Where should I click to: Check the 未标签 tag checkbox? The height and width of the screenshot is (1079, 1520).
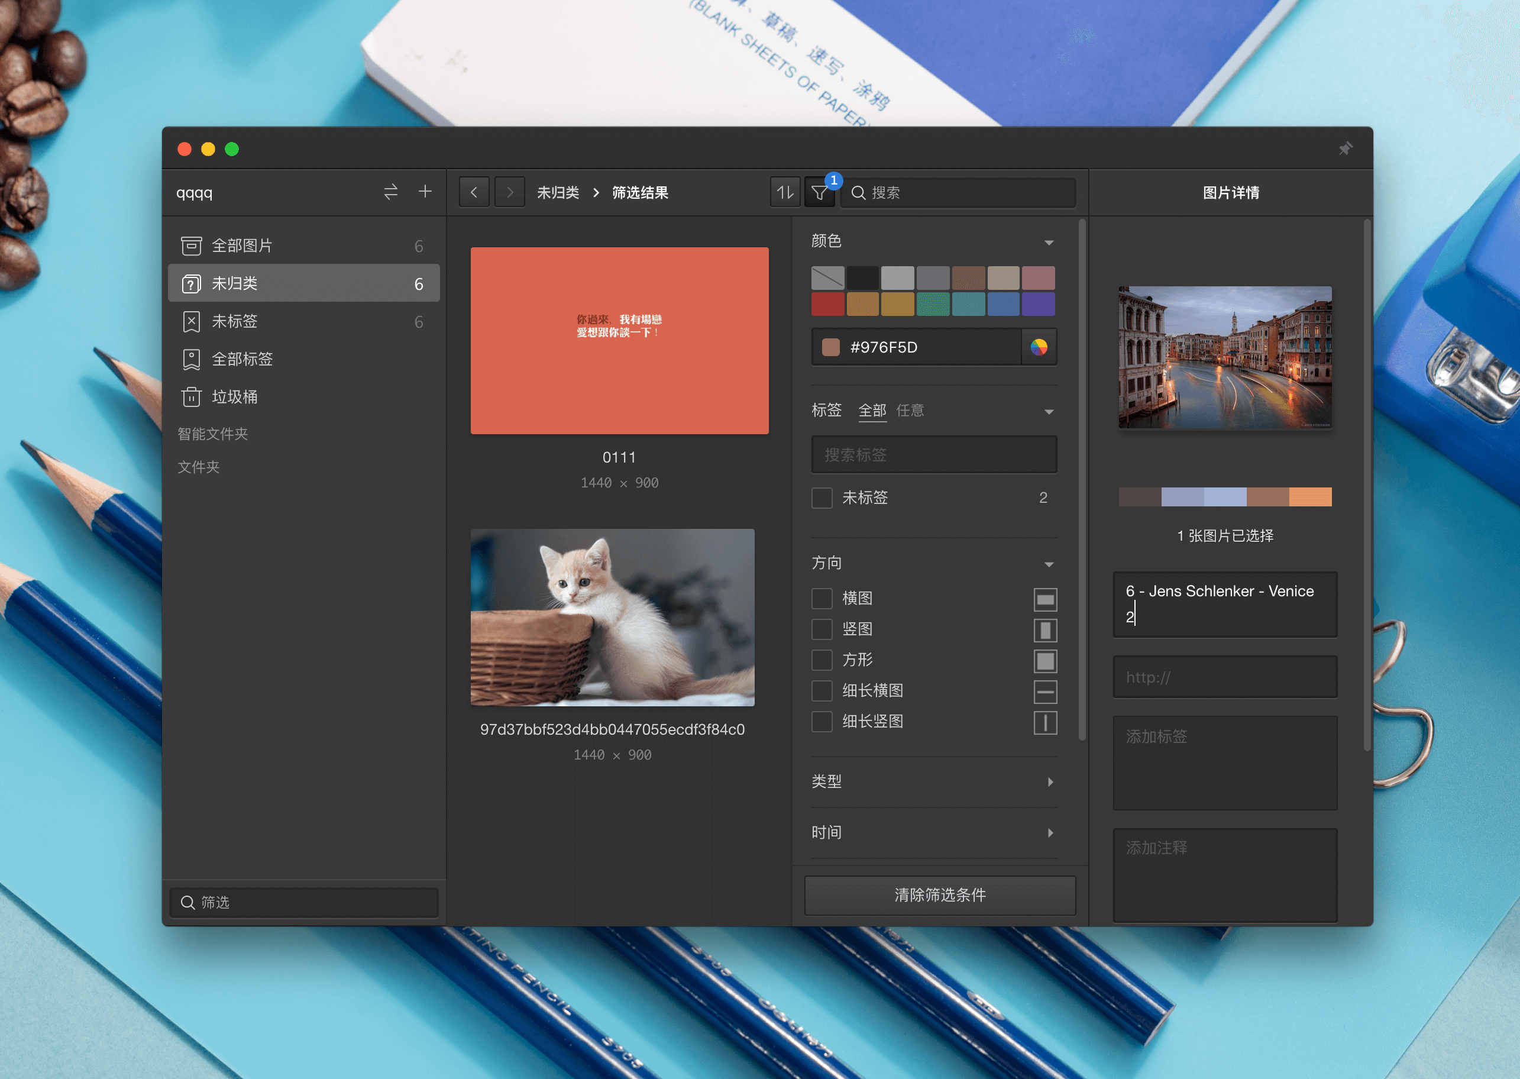pyautogui.click(x=822, y=497)
